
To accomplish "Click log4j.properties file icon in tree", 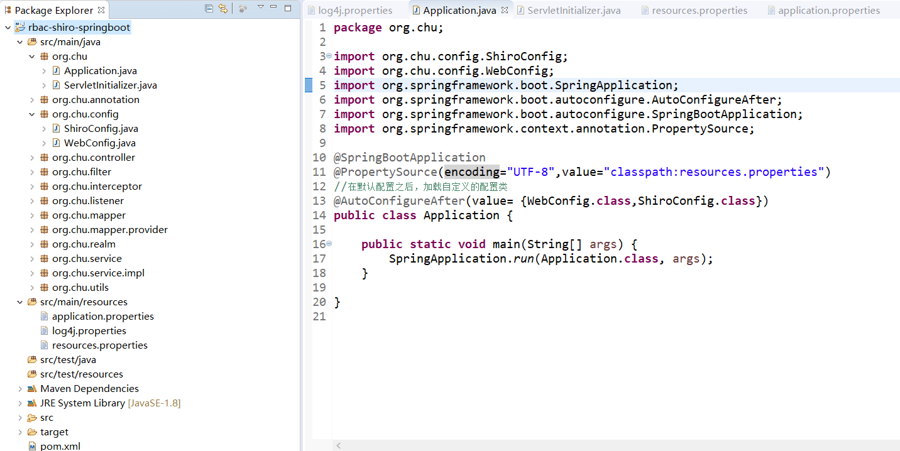I will (44, 331).
